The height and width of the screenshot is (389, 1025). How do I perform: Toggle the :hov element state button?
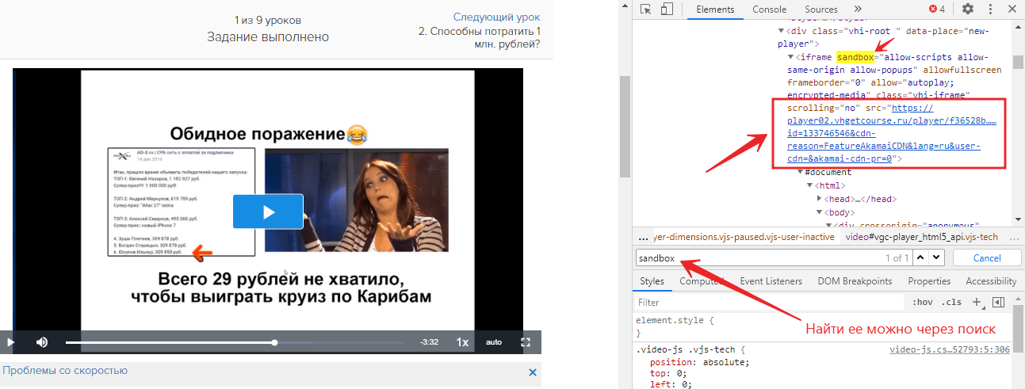pos(922,303)
